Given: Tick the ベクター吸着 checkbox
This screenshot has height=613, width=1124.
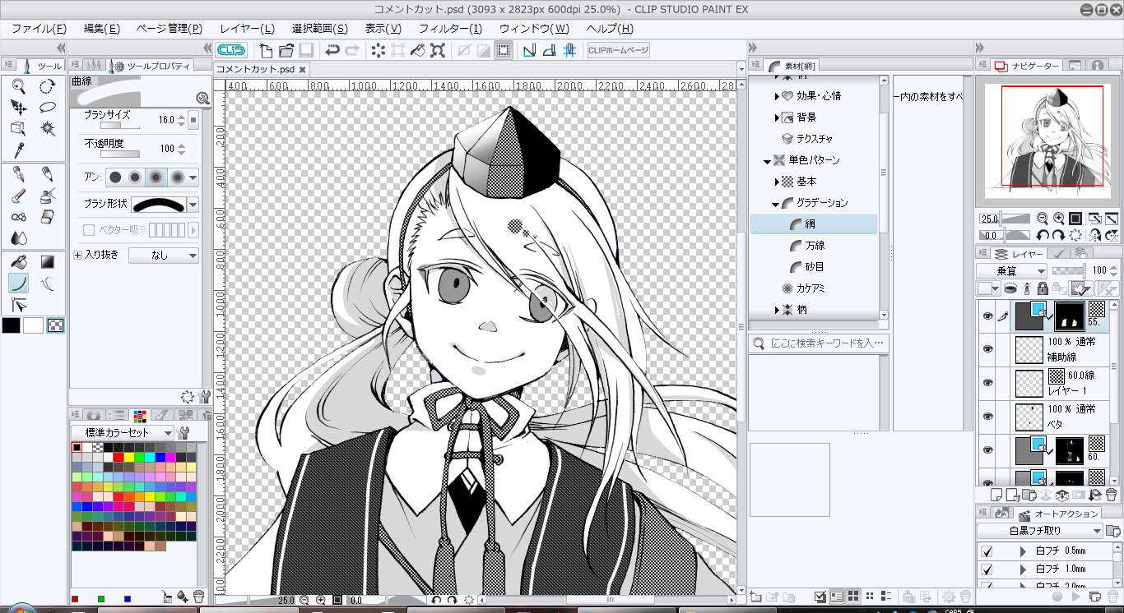Looking at the screenshot, I should pos(89,230).
